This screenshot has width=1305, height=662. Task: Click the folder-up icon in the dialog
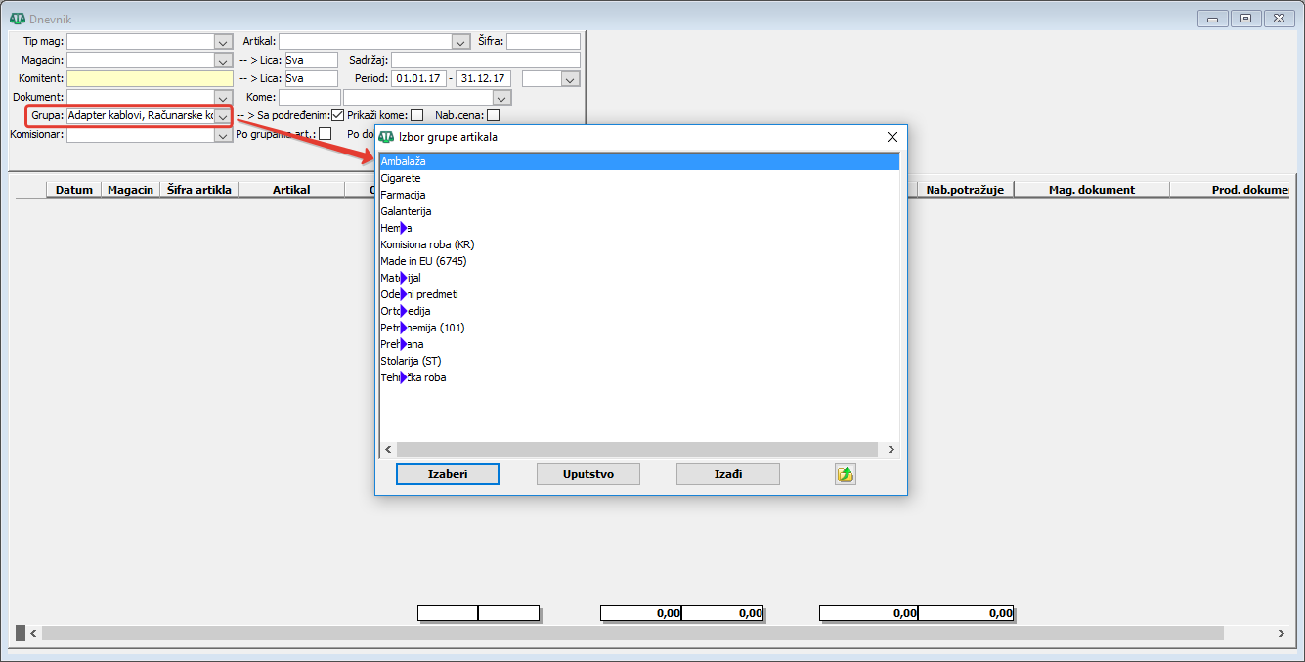(x=846, y=474)
